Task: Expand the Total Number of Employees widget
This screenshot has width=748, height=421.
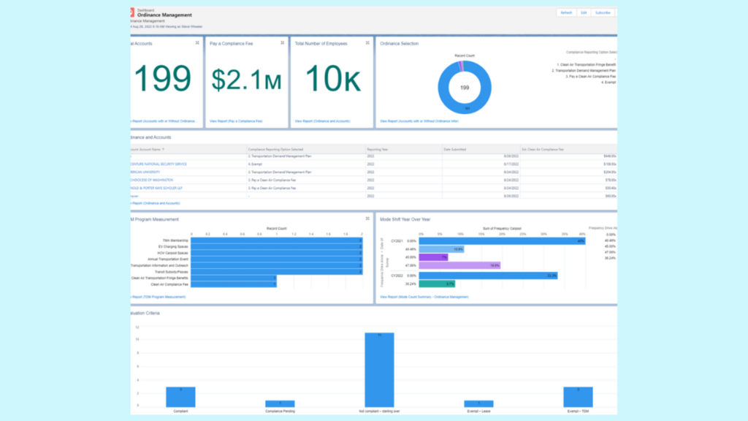Action: [x=368, y=43]
